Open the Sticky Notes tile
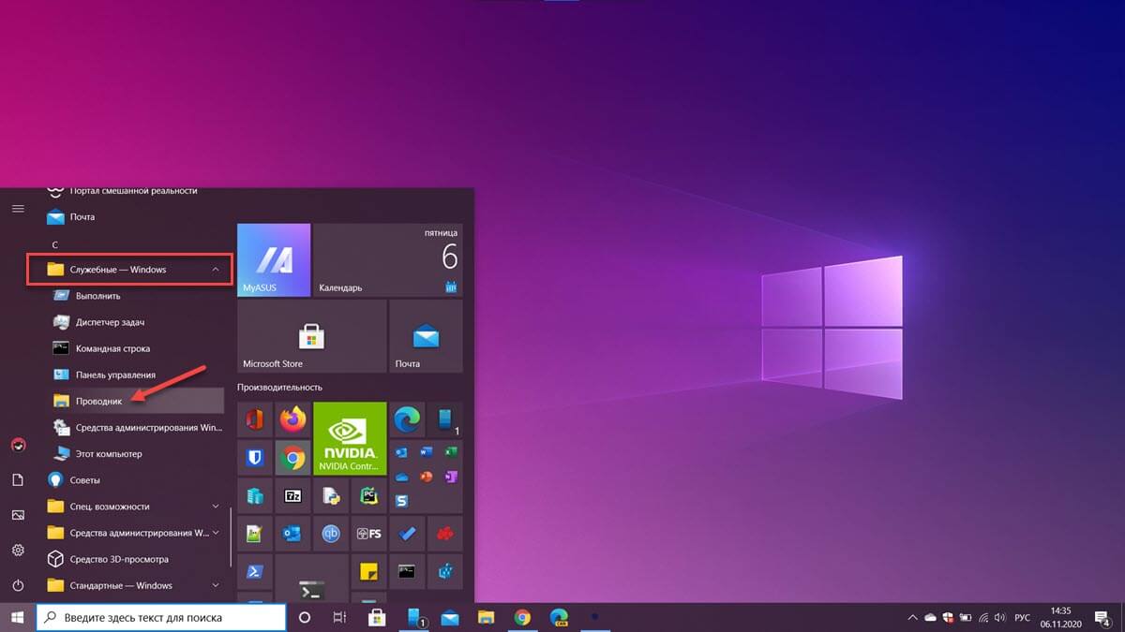The width and height of the screenshot is (1125, 632). pyautogui.click(x=369, y=572)
